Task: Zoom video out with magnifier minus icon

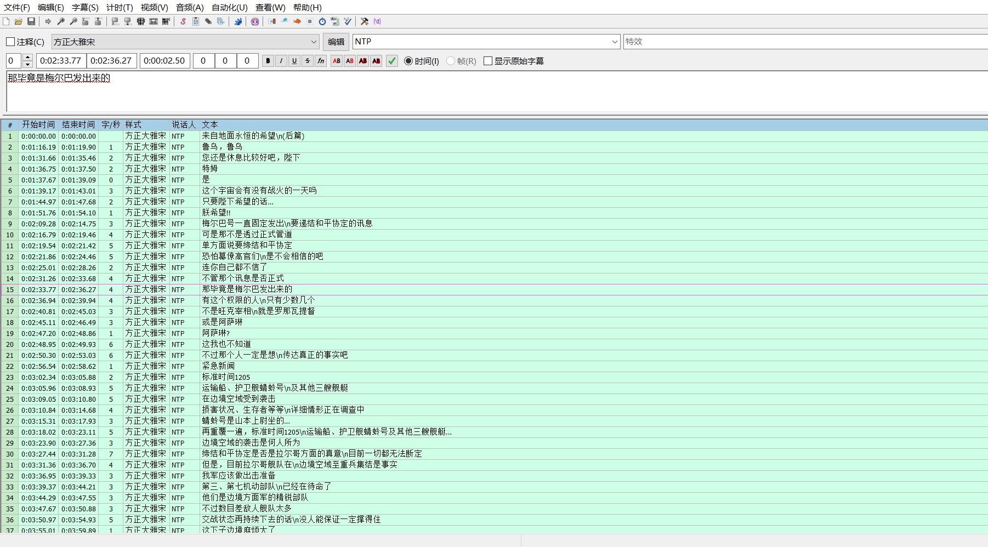Action: coord(73,21)
